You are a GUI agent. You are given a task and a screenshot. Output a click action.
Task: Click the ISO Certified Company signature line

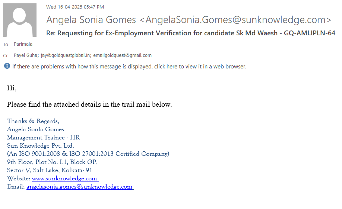point(88,154)
